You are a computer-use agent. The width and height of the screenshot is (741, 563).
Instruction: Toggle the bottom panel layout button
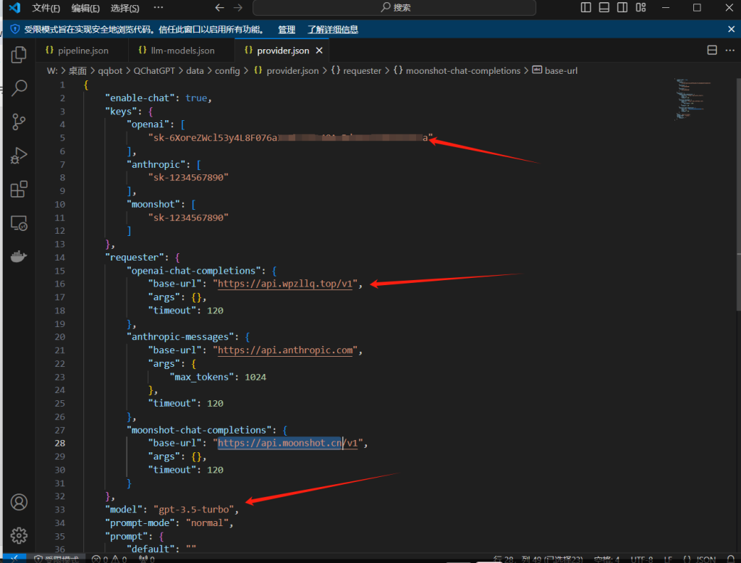(604, 8)
